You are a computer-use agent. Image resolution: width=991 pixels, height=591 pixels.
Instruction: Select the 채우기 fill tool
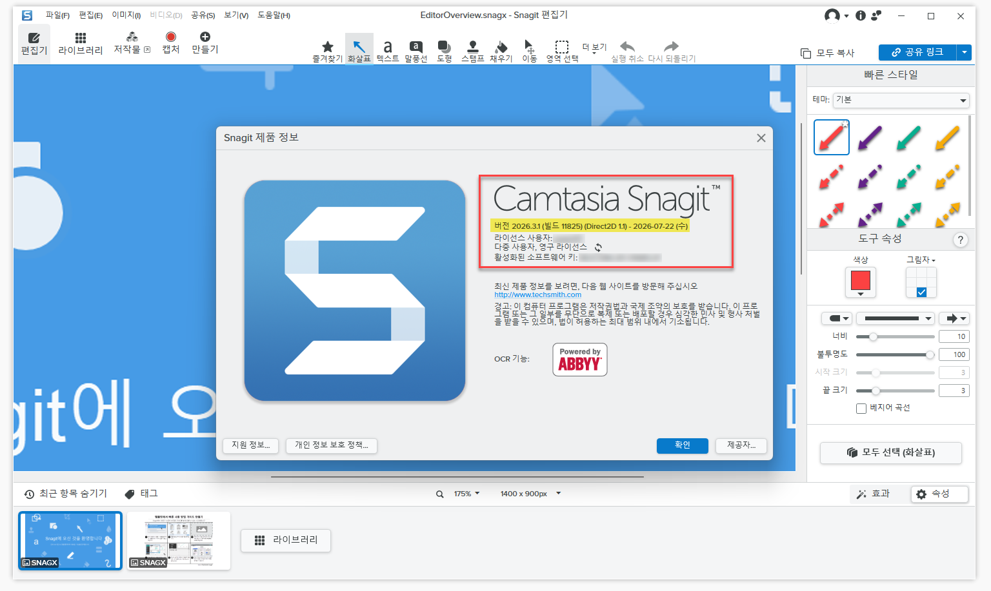[x=501, y=50]
